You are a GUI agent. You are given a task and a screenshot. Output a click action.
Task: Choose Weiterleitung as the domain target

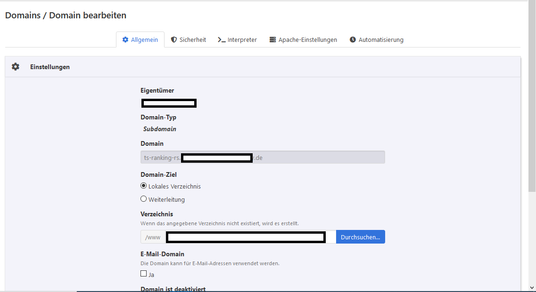coord(144,199)
